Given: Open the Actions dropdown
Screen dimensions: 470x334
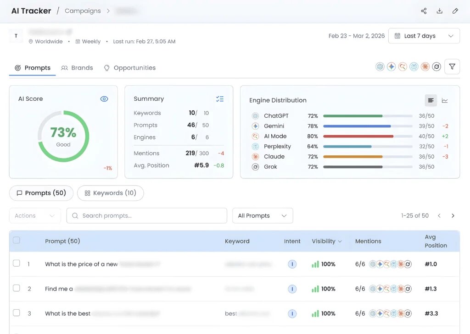Looking at the screenshot, I should pyautogui.click(x=35, y=216).
